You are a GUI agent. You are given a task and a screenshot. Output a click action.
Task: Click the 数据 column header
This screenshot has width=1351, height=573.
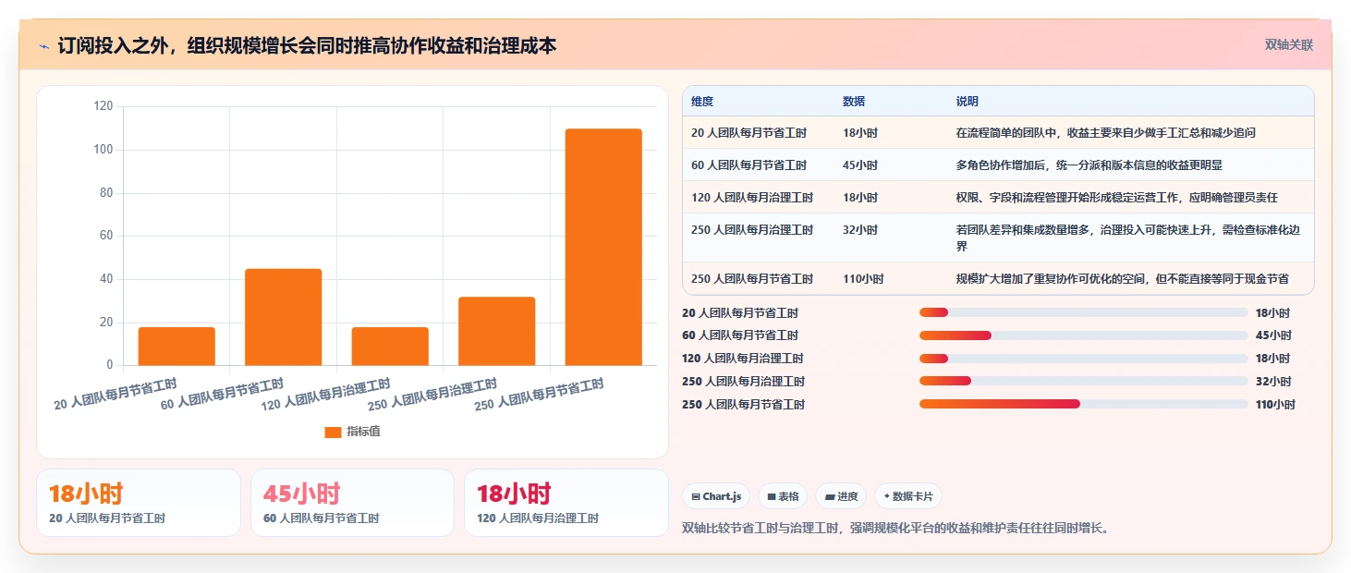[854, 102]
